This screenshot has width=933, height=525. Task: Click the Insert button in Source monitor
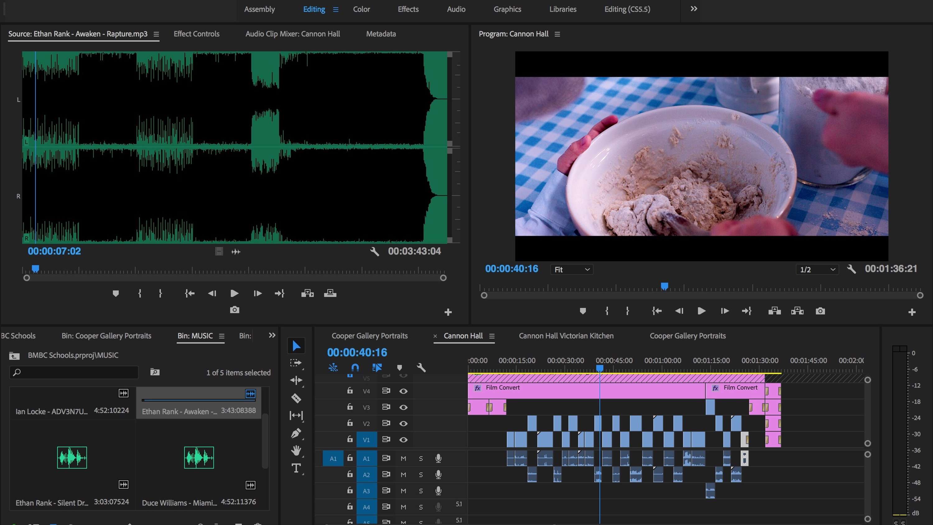click(x=307, y=293)
